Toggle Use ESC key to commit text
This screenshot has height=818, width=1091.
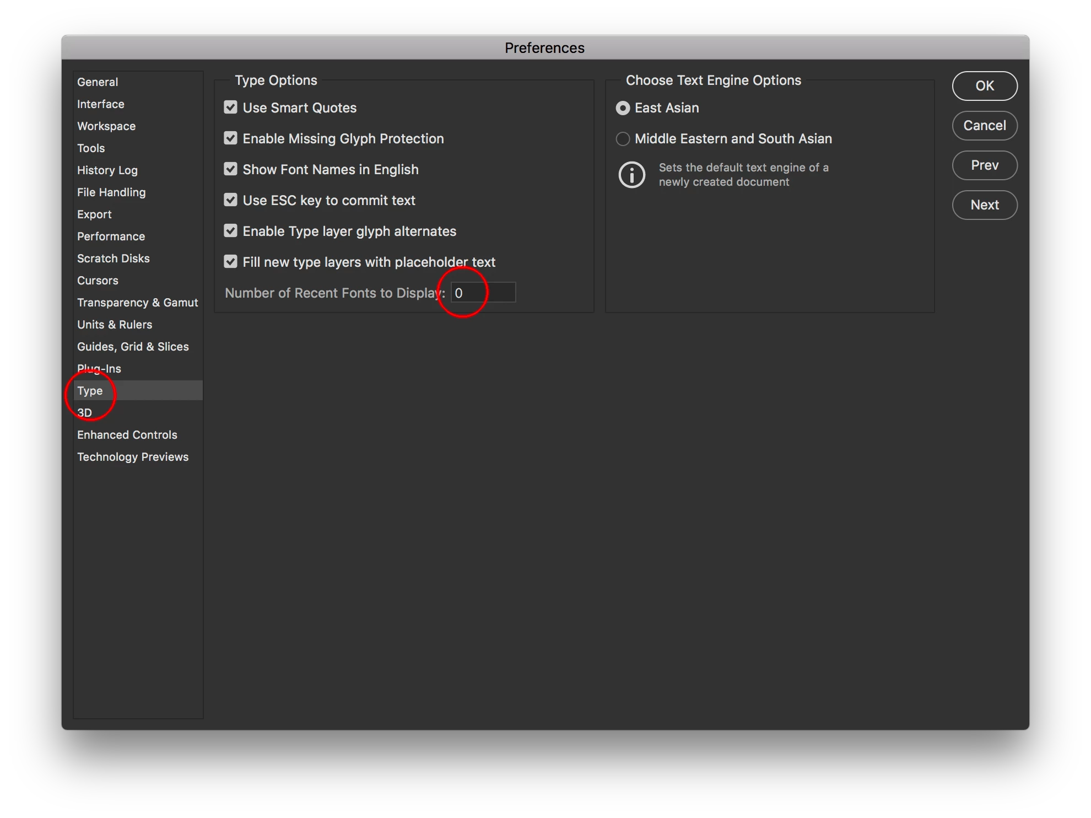point(230,200)
